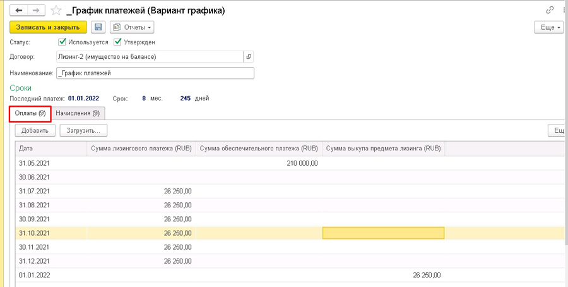Screen dimensions: 568x287
Task: Click into the Наименование input field
Action: pos(155,73)
